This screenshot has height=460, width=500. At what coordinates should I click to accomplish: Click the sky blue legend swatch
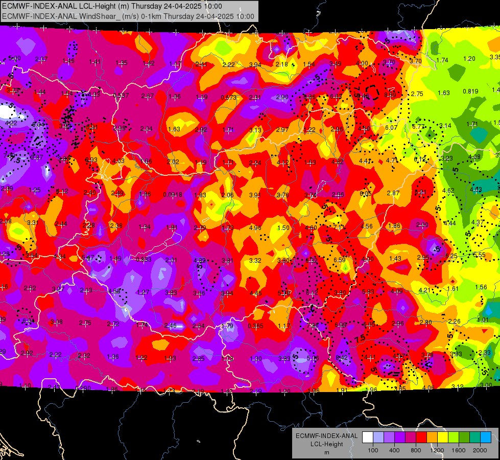(x=486, y=438)
